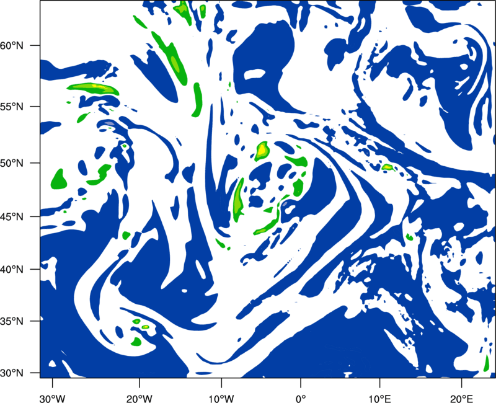Click the 10°E longitude label

click(x=379, y=399)
